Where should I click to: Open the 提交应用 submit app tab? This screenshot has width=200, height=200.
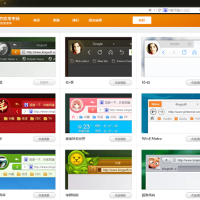coord(95,20)
